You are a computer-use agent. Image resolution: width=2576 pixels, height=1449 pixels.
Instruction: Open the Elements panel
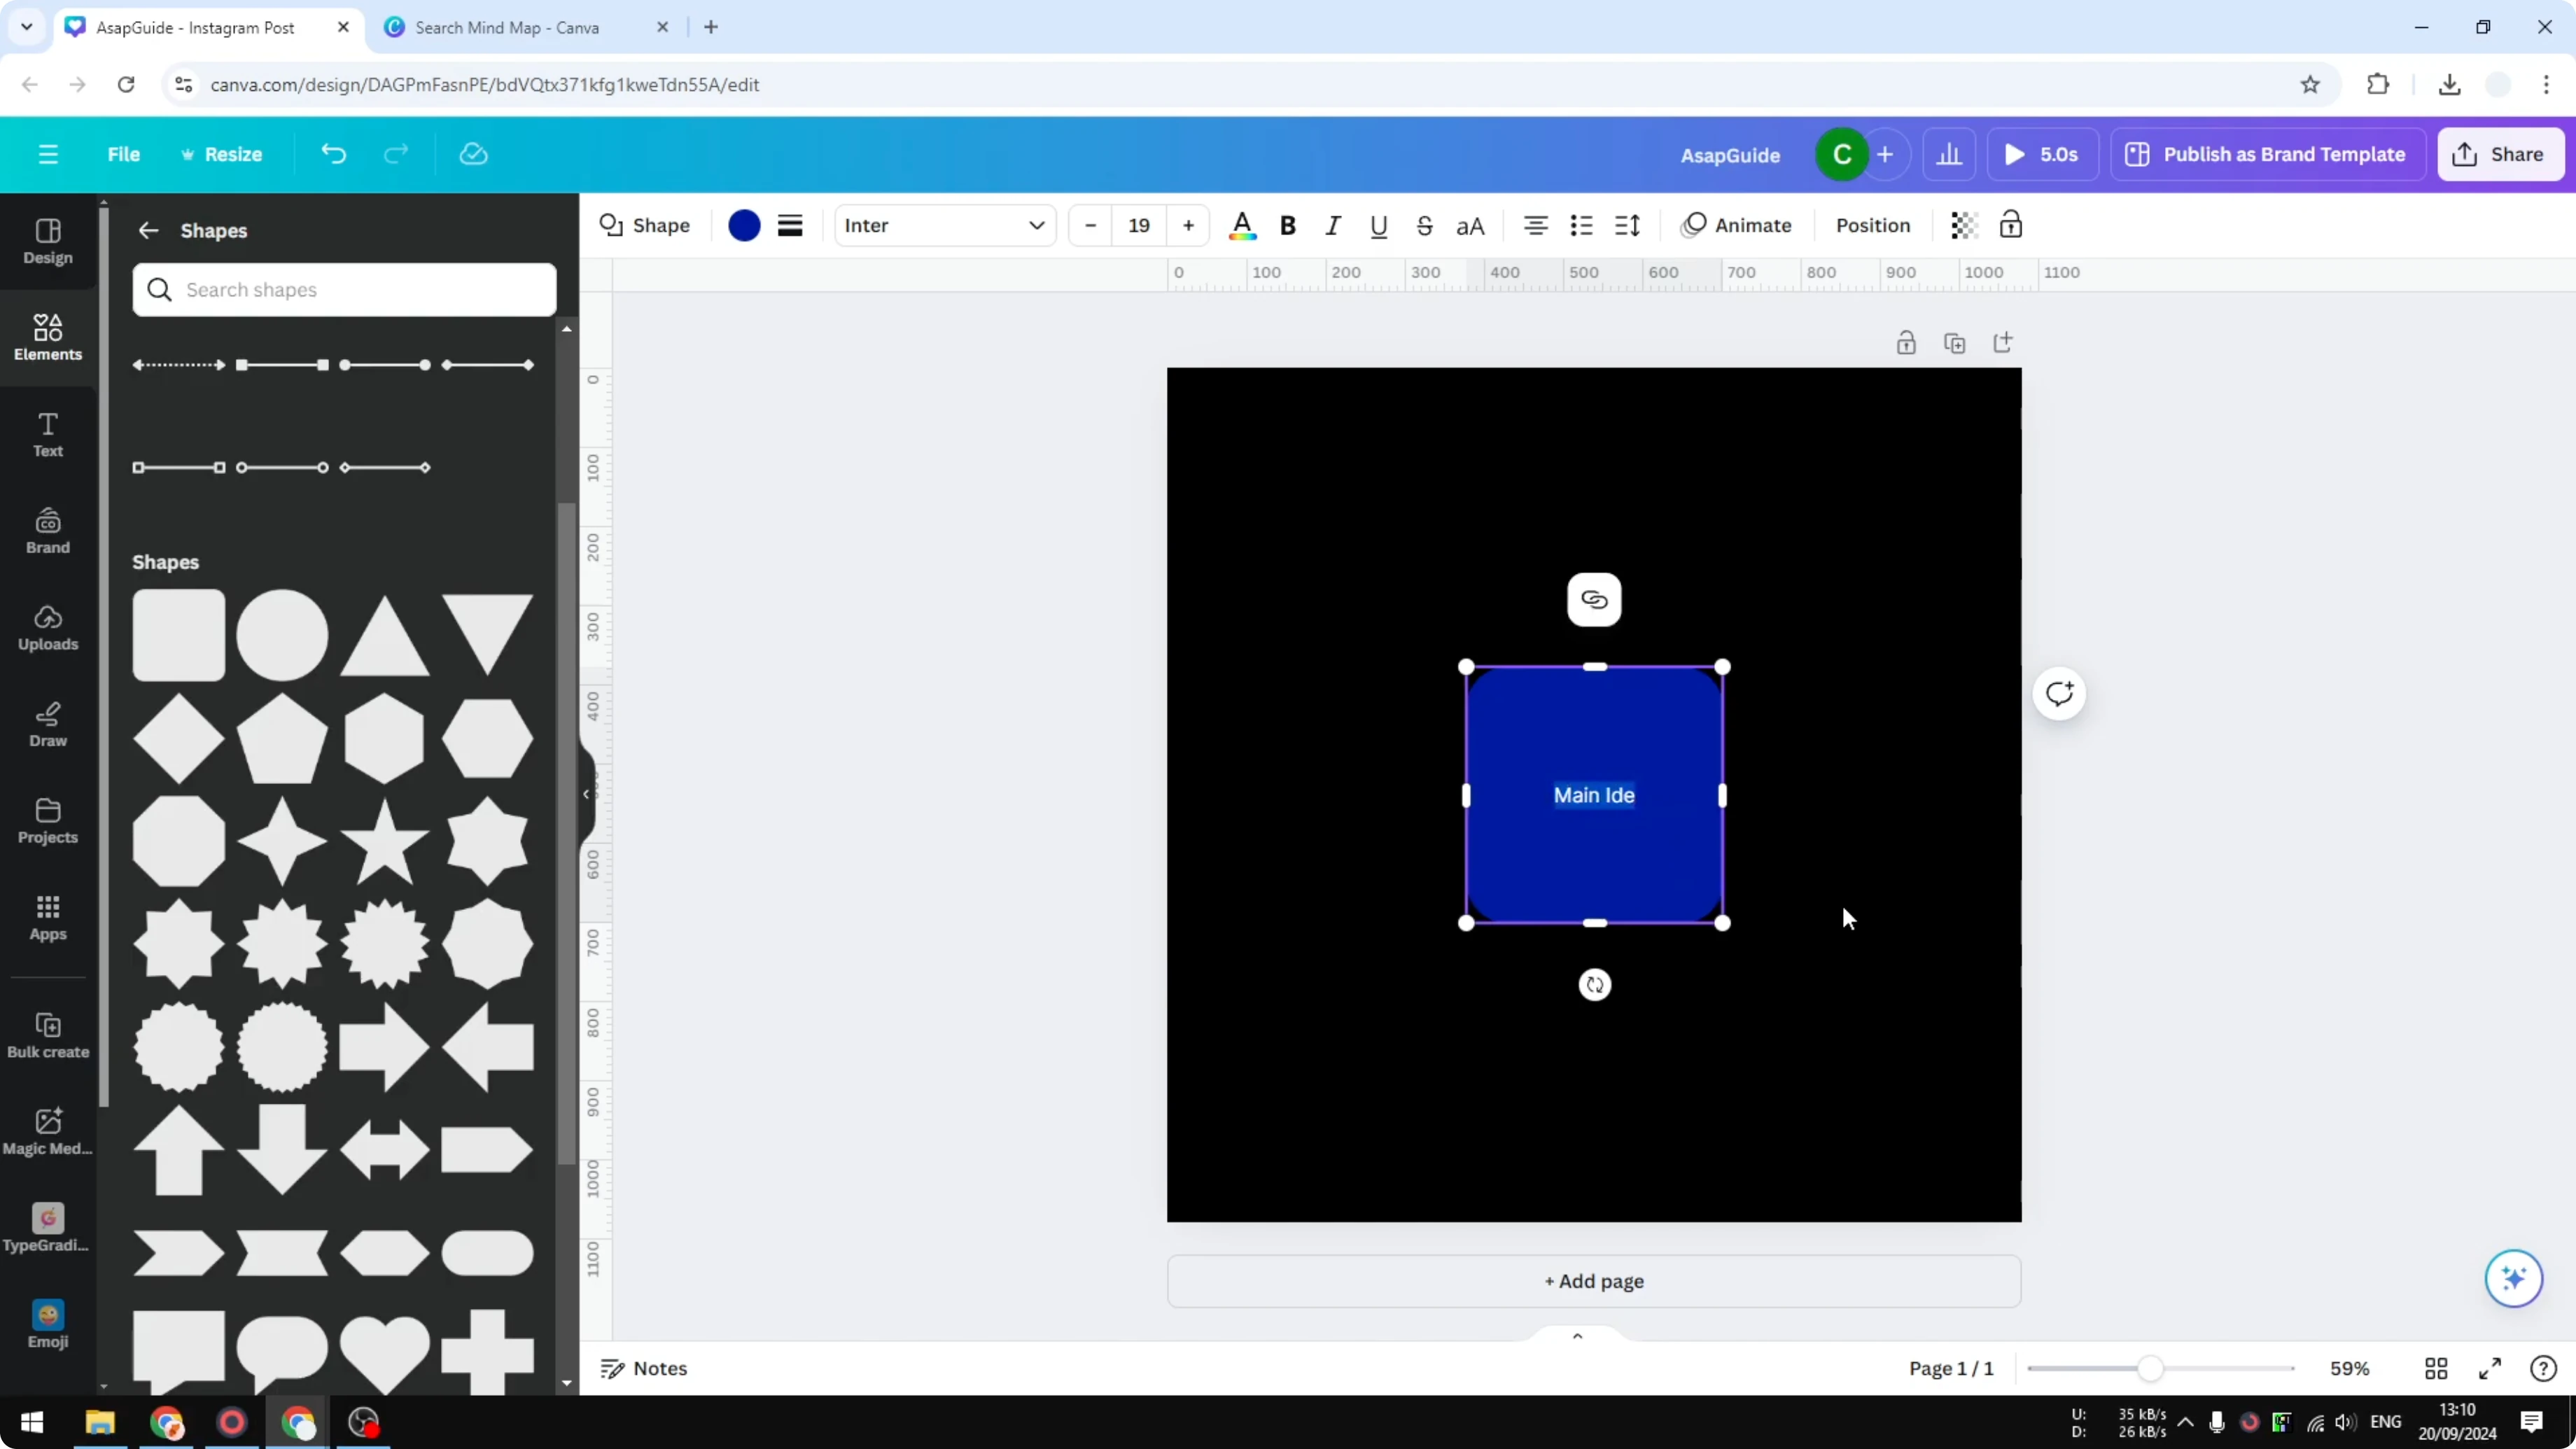point(48,337)
